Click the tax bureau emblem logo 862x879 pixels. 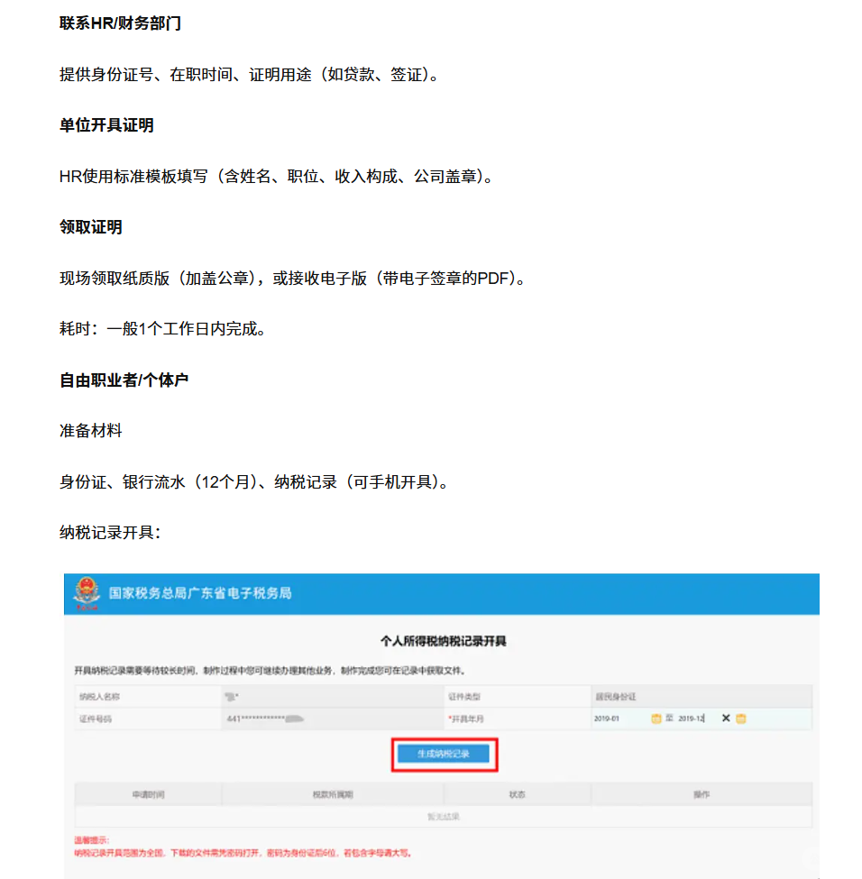pyautogui.click(x=87, y=593)
